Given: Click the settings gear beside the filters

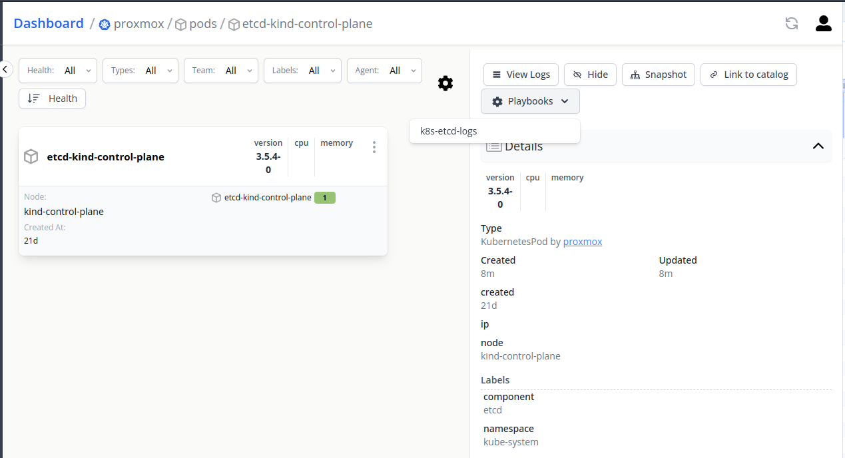Looking at the screenshot, I should click(445, 83).
